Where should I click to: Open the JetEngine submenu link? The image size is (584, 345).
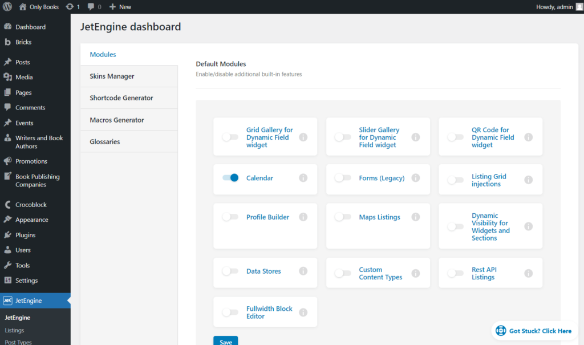click(18, 318)
